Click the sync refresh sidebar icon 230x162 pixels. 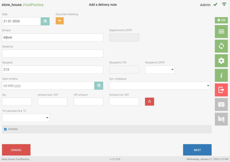point(221,46)
